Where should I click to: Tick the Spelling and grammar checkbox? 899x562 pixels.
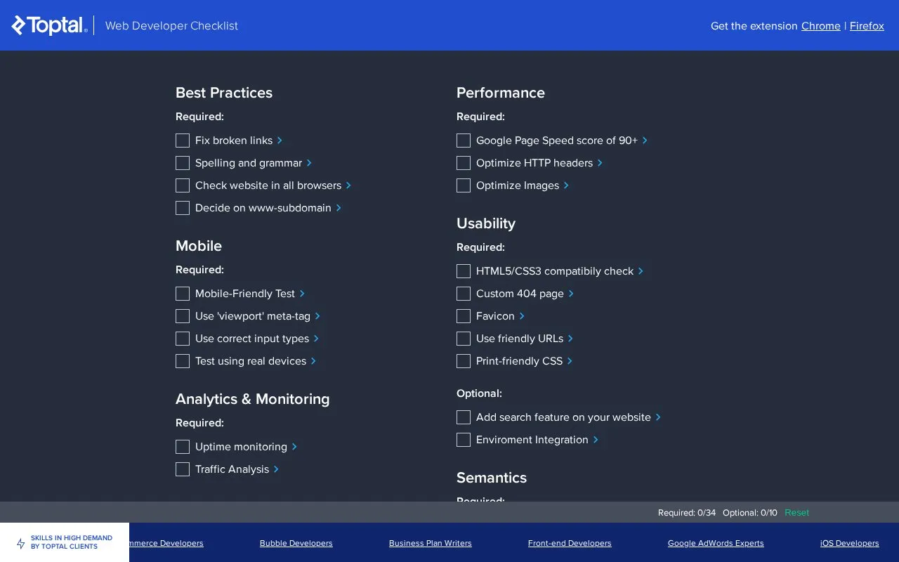(183, 163)
